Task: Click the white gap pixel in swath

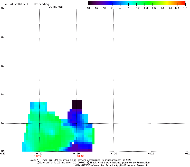Action: [x=73, y=143]
